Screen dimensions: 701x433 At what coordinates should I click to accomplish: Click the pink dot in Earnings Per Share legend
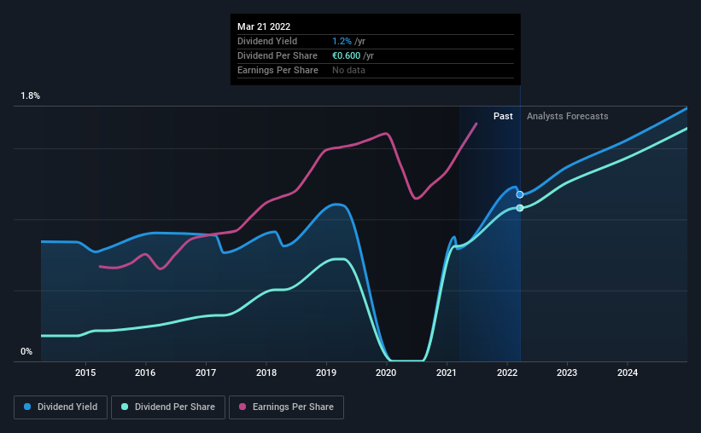point(242,407)
